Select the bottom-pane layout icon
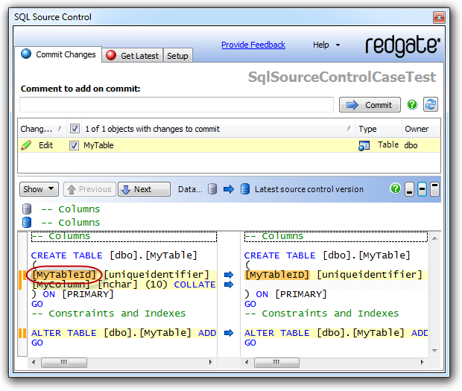This screenshot has width=462, height=391. 409,189
